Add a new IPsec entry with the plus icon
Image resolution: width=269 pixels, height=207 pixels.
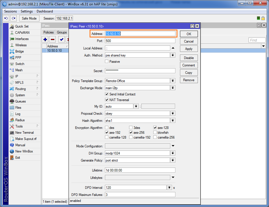pos(45,39)
